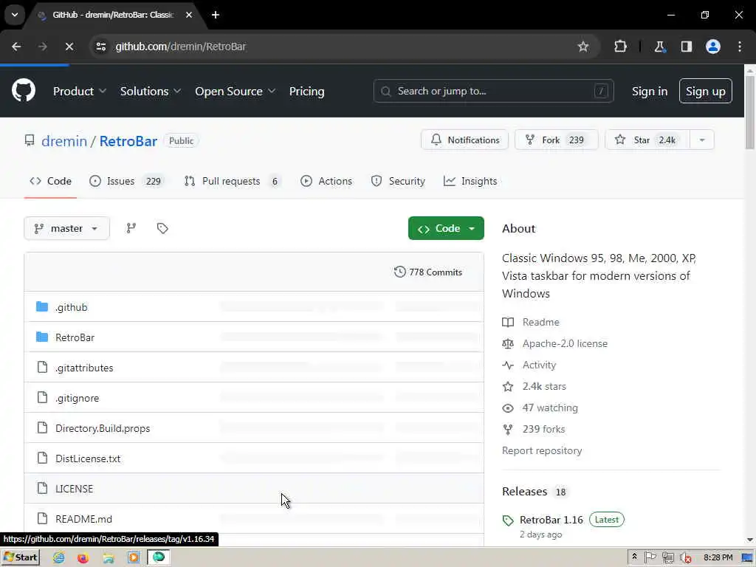Viewport: 756px width, 567px height.
Task: Click the muted volume tray icon
Action: tap(685, 557)
